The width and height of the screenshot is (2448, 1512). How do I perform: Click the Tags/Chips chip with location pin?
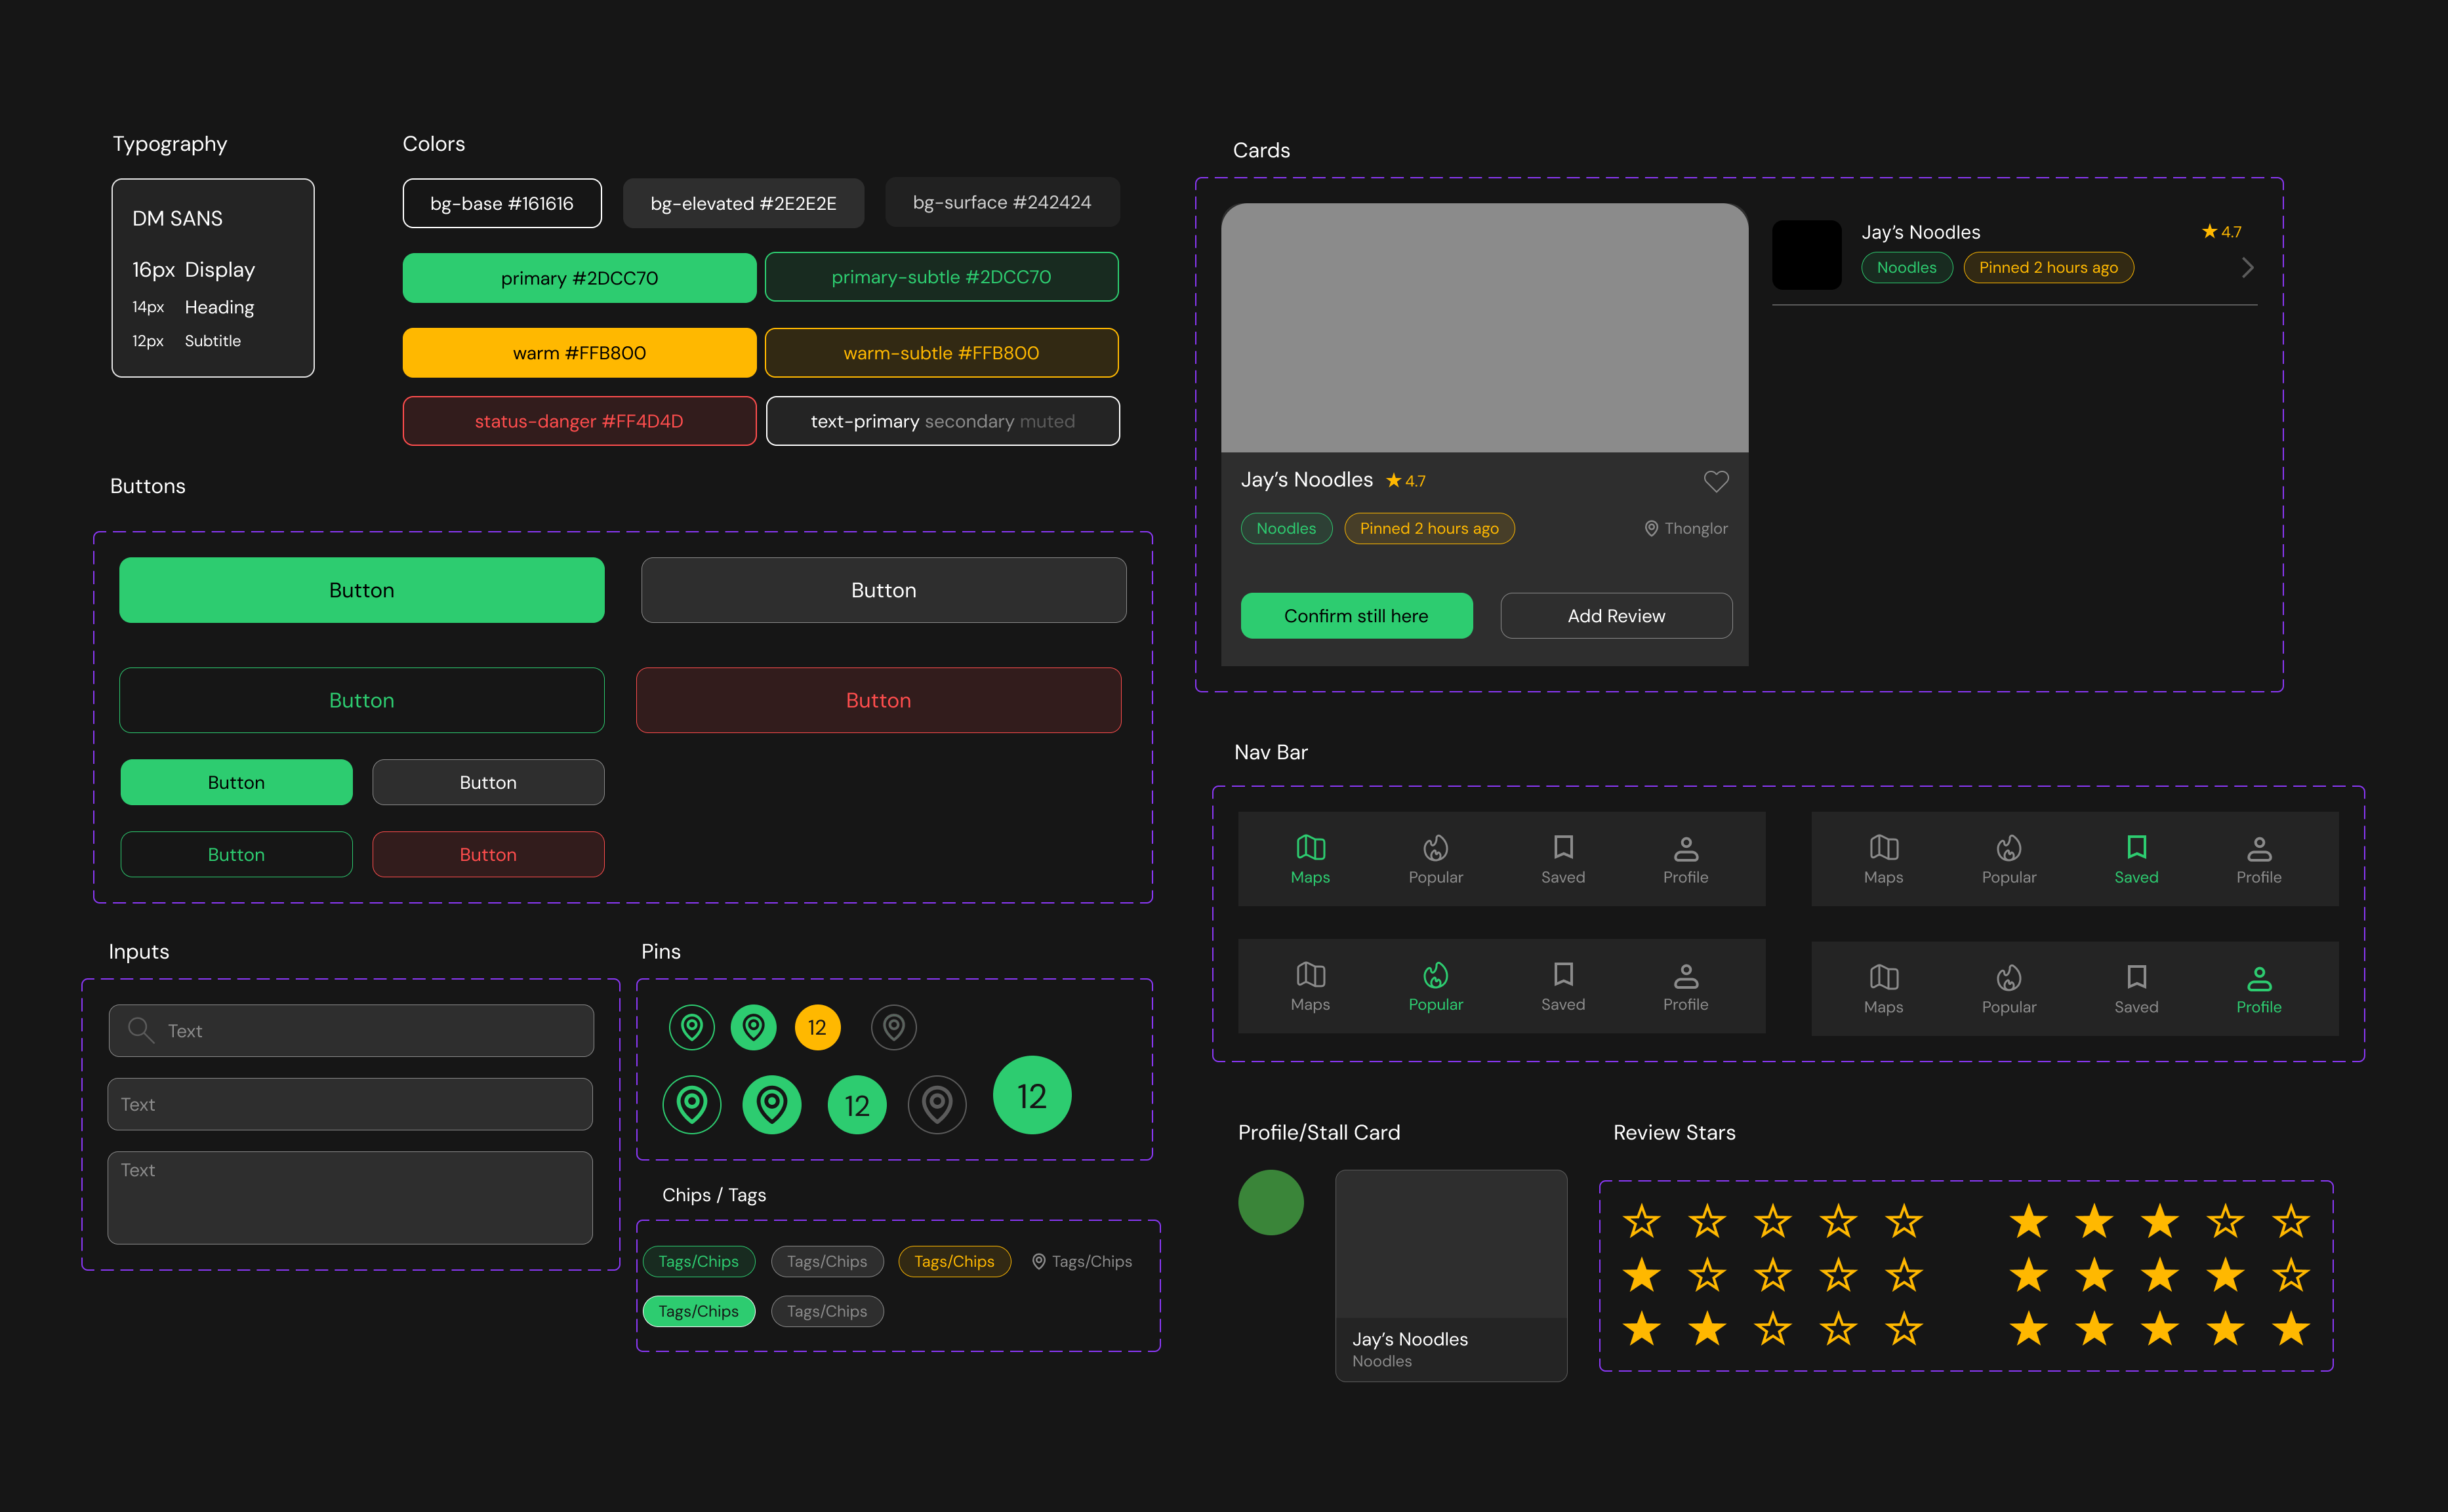[1082, 1261]
